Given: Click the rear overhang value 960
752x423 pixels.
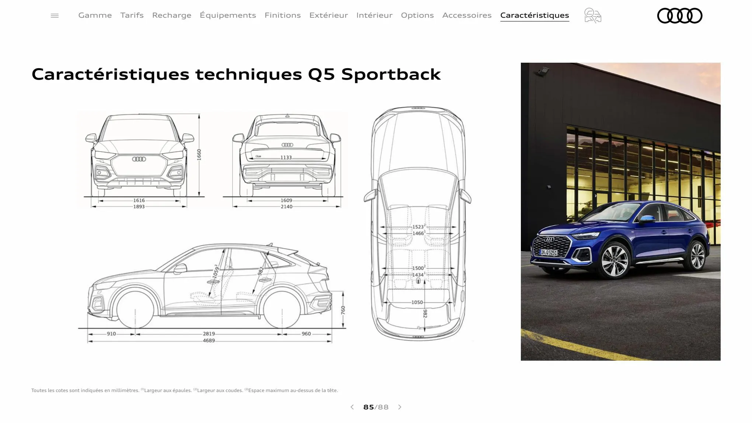Looking at the screenshot, I should point(306,334).
